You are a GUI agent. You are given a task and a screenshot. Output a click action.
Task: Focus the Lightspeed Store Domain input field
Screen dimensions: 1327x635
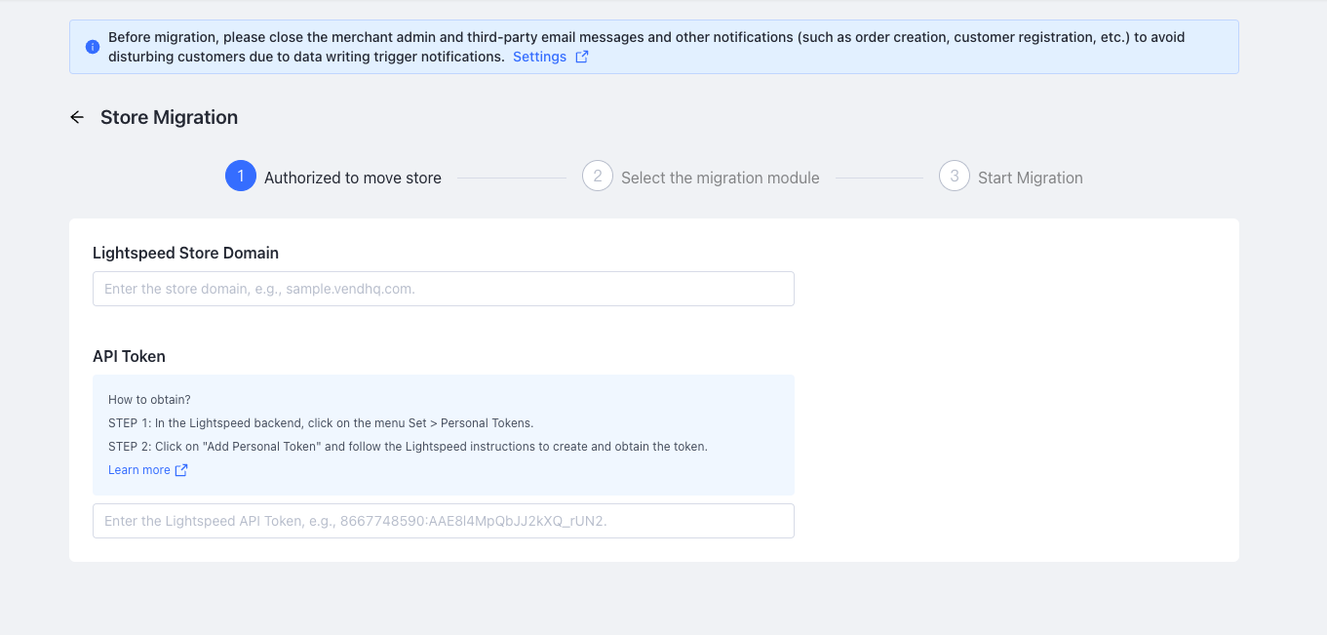[x=443, y=289]
